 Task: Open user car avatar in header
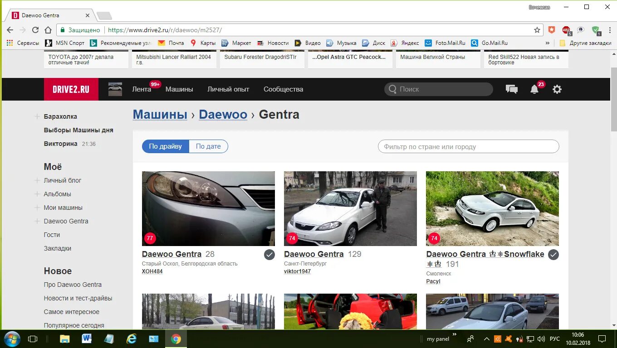[x=115, y=89]
